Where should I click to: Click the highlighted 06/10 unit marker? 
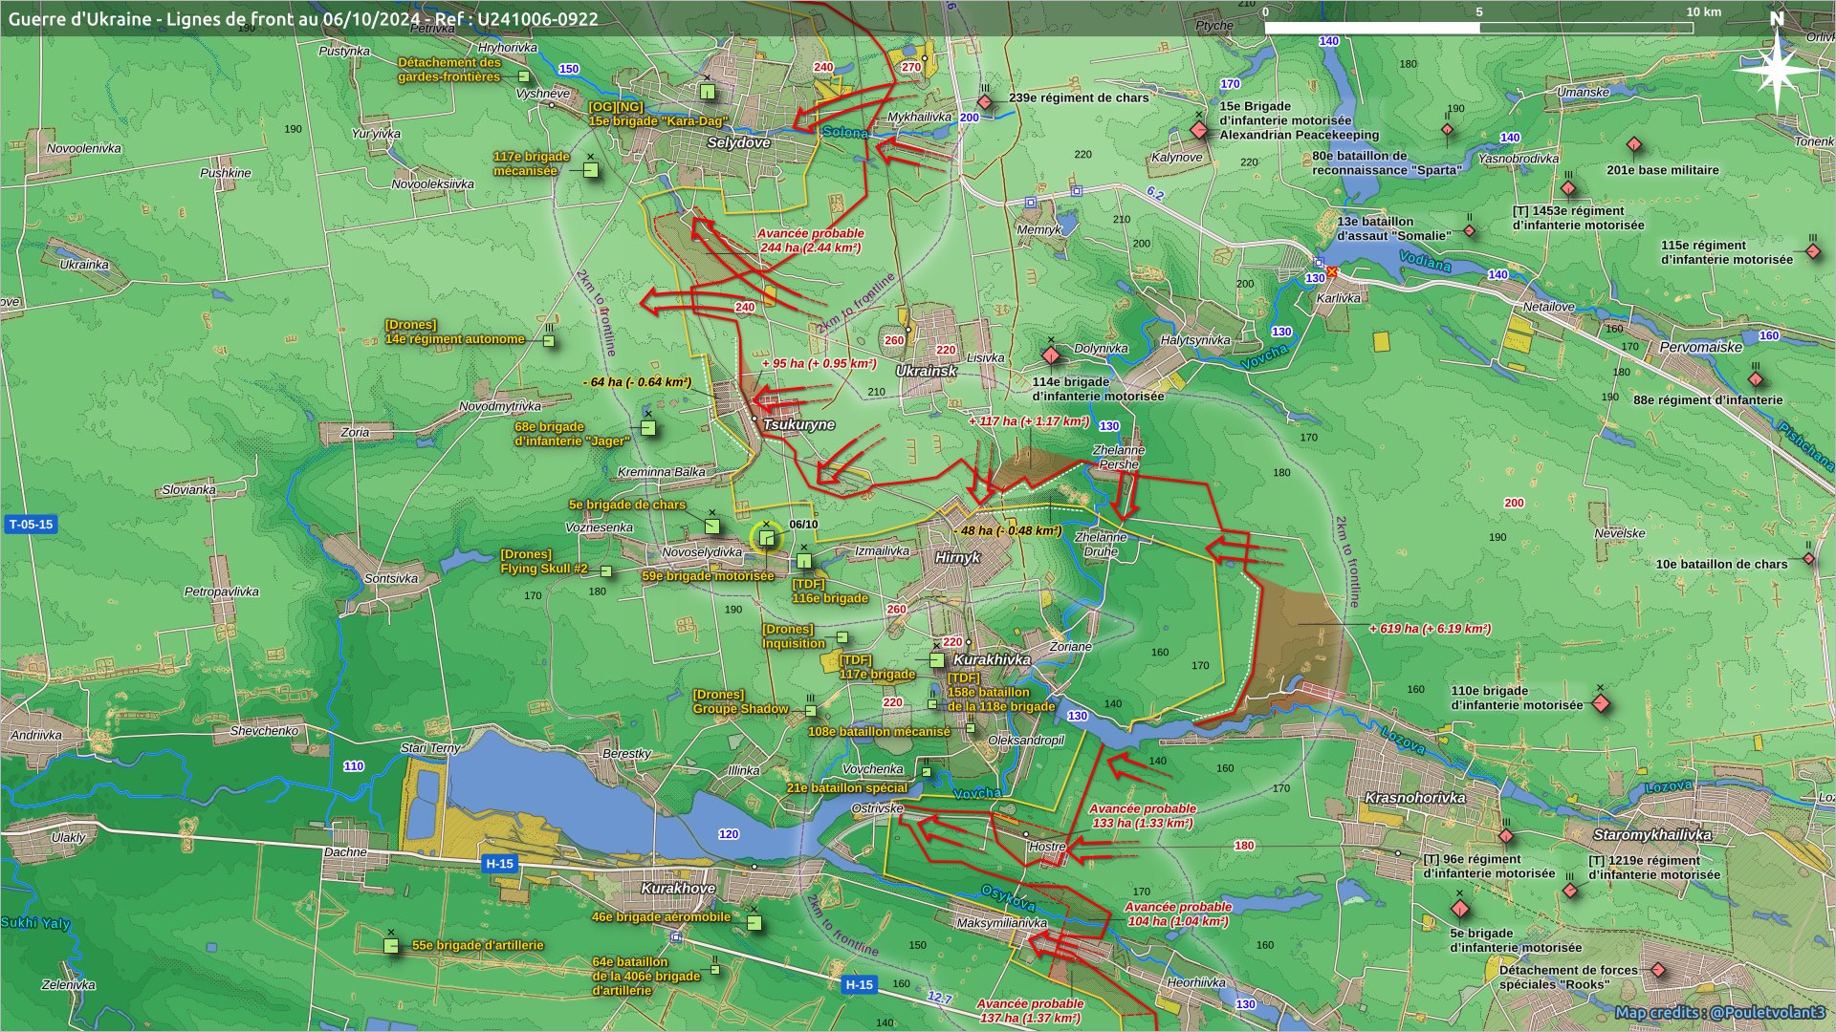tap(766, 539)
